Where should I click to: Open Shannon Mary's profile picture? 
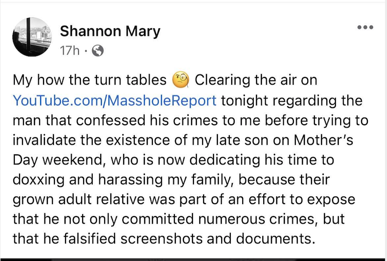click(x=32, y=37)
